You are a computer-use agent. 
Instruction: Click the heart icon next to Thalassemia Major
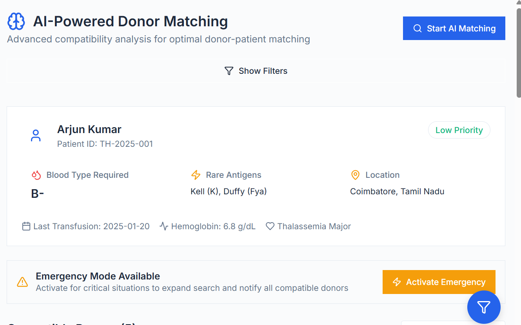point(270,226)
